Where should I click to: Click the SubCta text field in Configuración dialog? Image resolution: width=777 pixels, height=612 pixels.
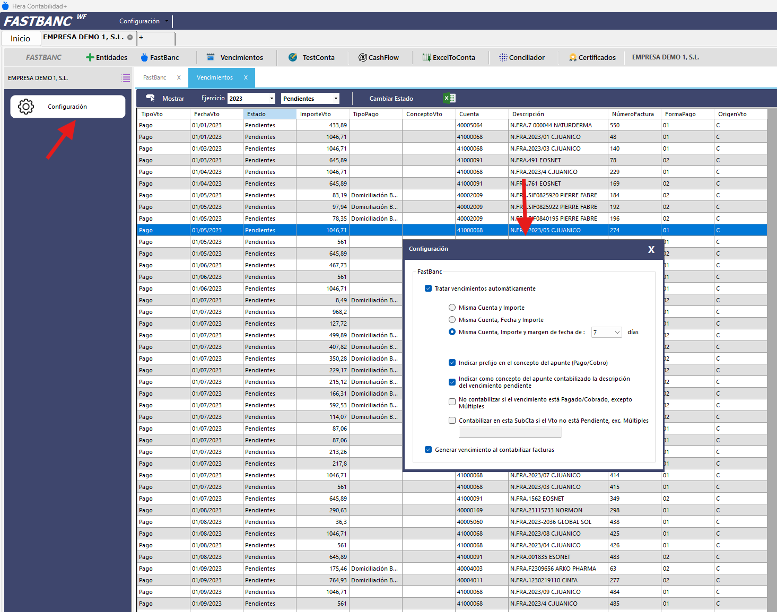coord(510,433)
